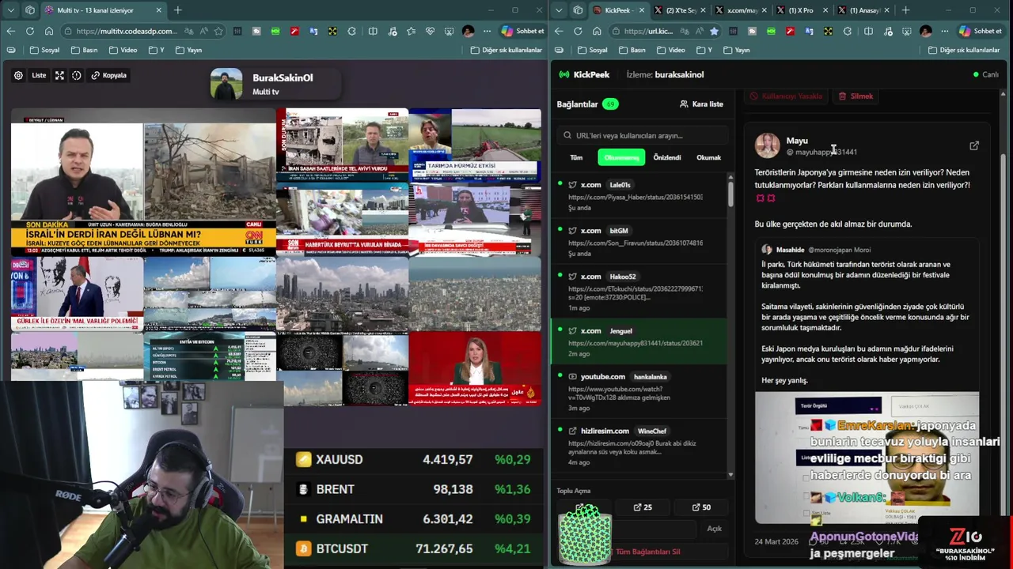Open Multi tv settings gear
This screenshot has width=1013, height=569.
pos(18,75)
